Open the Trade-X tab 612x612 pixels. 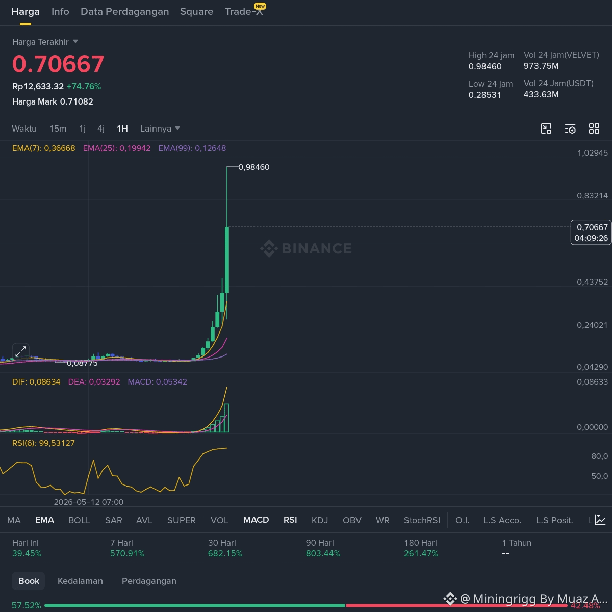(244, 11)
